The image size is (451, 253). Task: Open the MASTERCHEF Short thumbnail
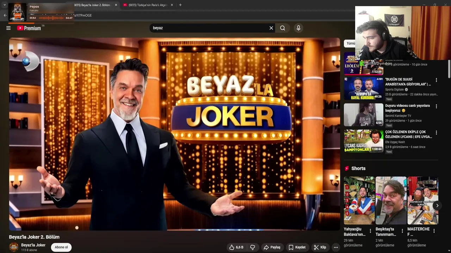click(423, 200)
